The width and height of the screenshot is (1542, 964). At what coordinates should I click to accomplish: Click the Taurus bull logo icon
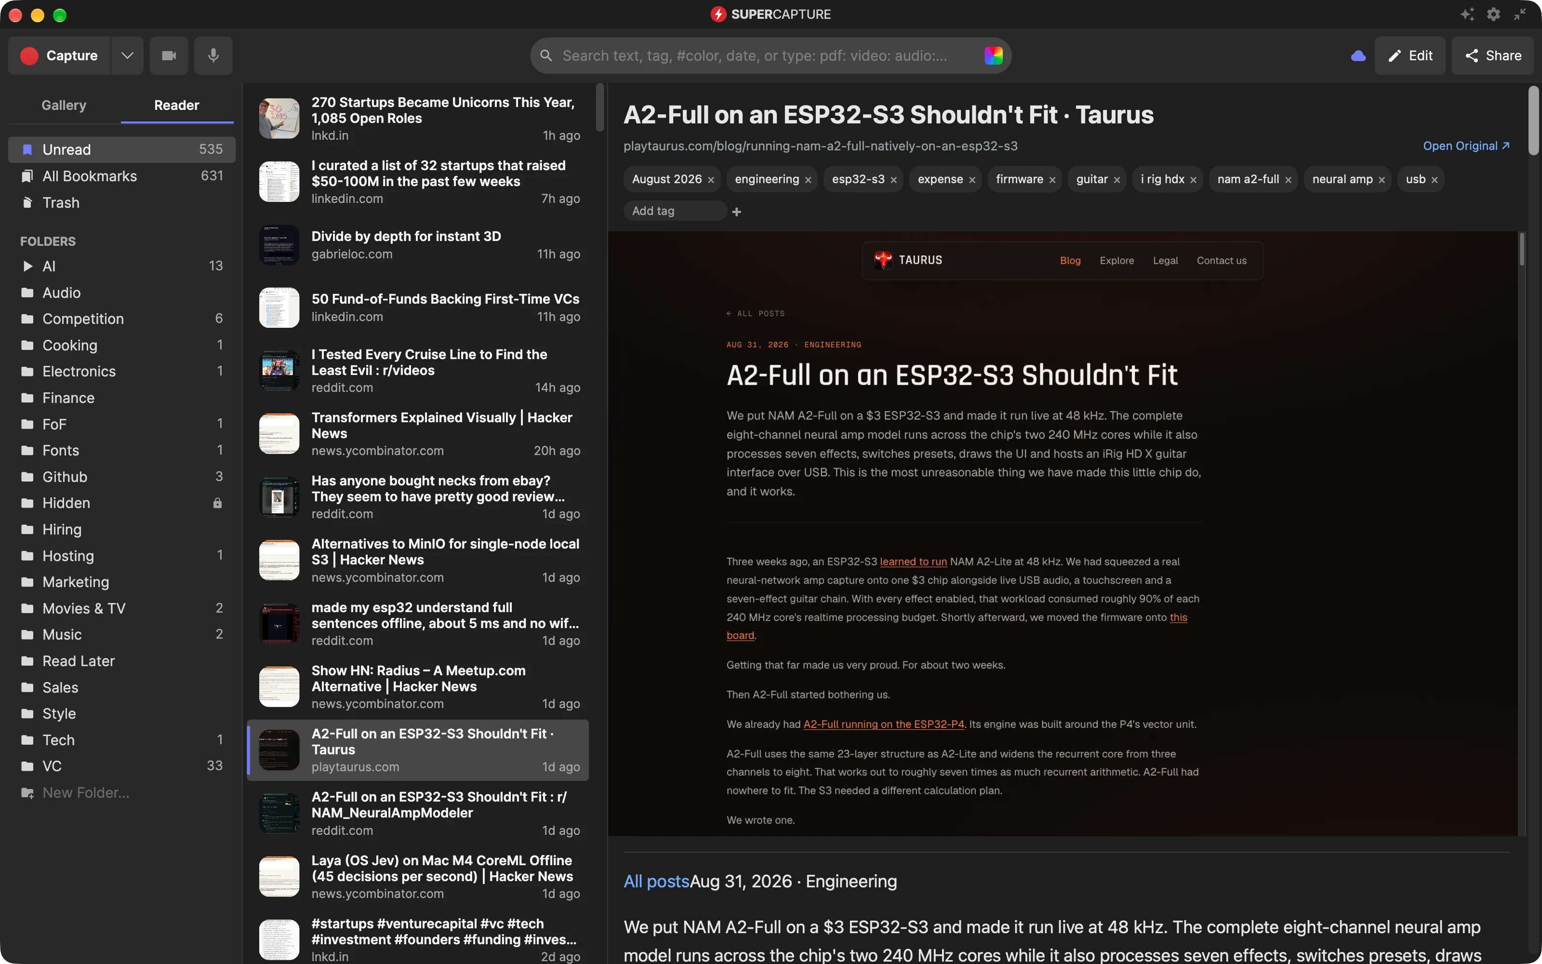coord(883,259)
